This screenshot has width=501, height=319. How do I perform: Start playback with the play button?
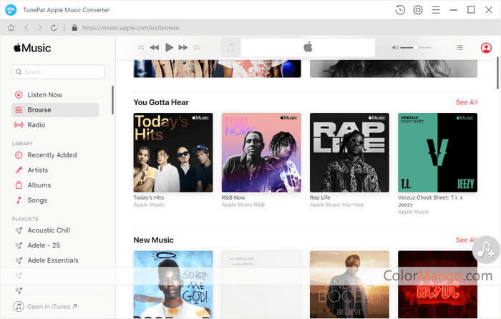(x=169, y=48)
